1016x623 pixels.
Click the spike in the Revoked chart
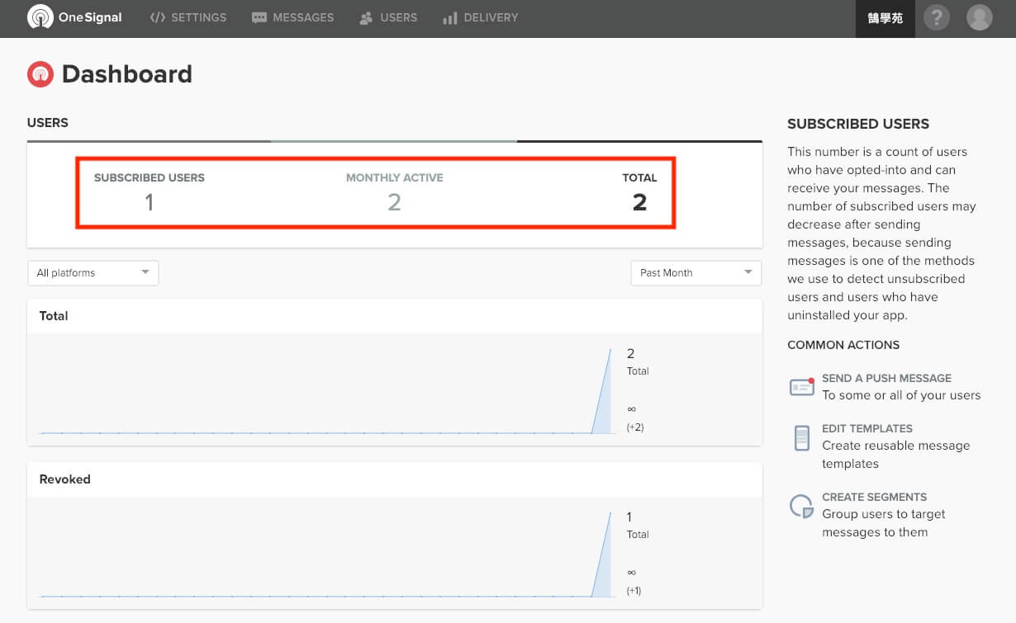(605, 561)
